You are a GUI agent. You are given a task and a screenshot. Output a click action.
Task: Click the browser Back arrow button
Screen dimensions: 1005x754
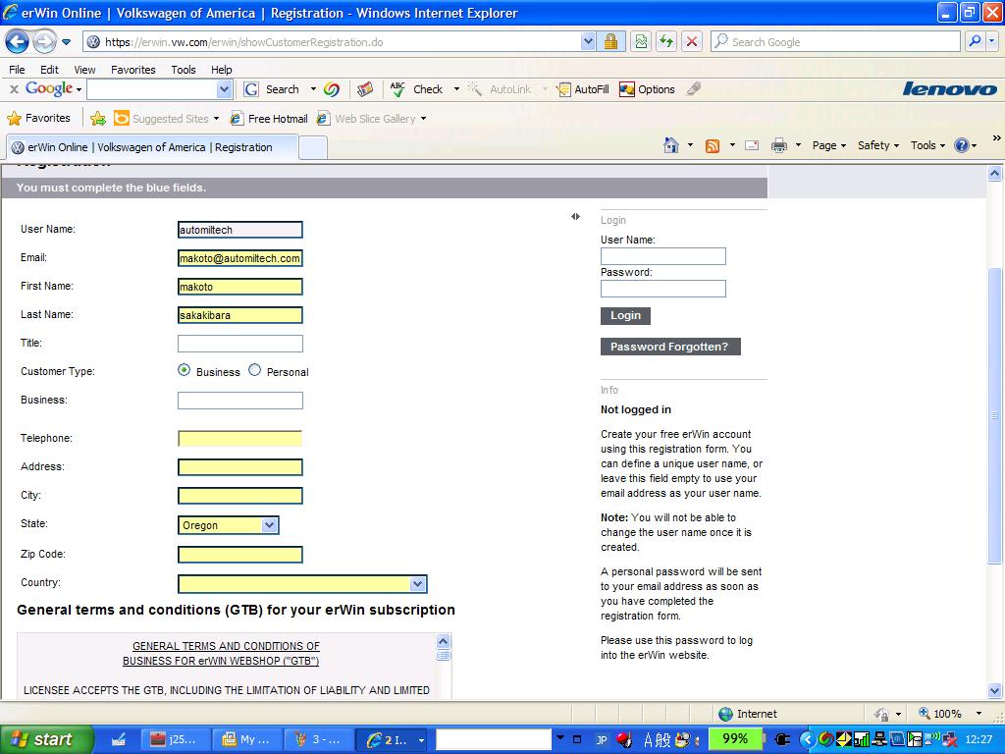(17, 42)
